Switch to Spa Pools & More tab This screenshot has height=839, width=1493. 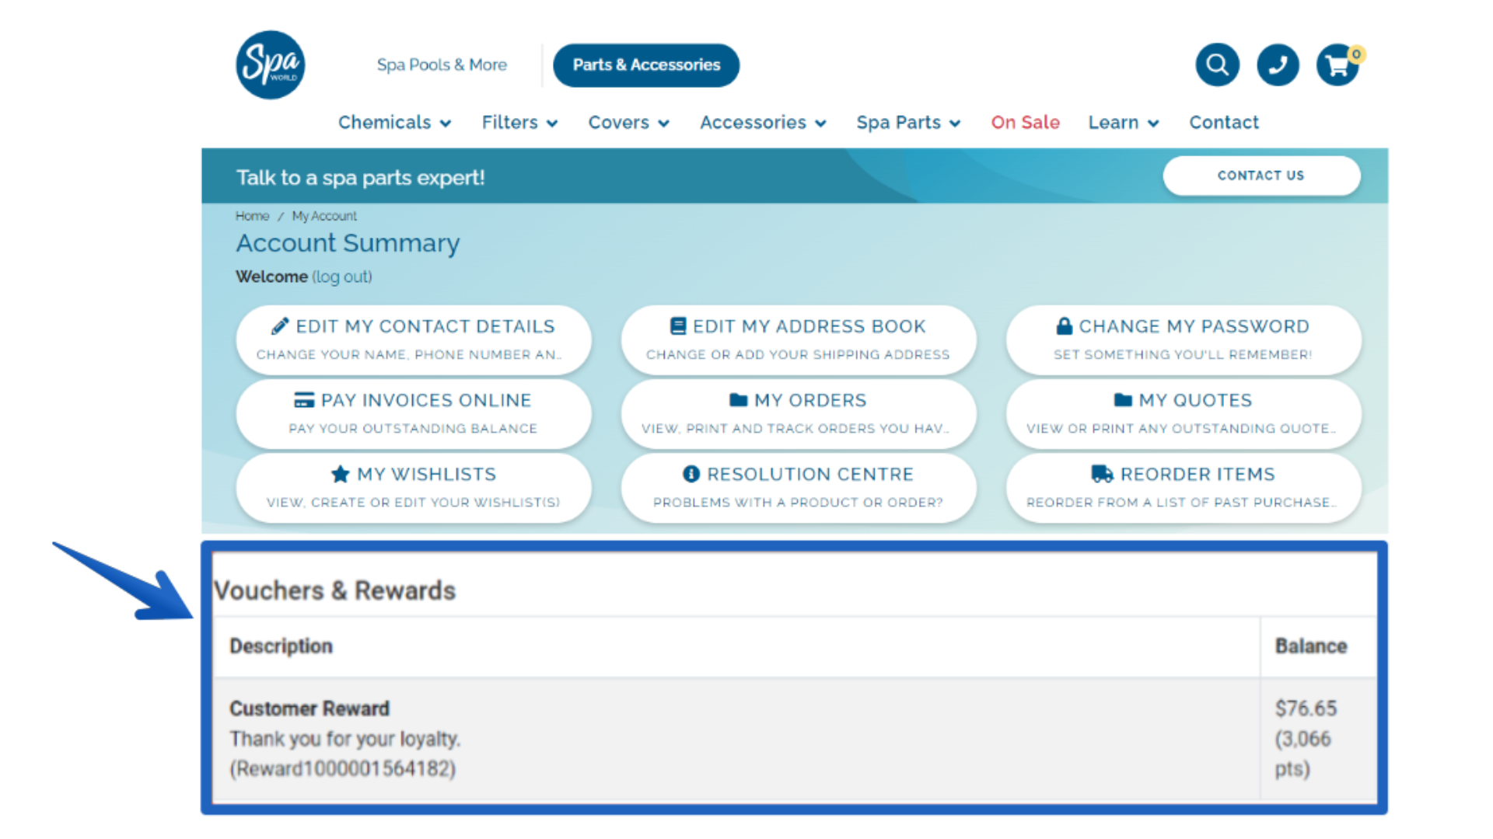pyautogui.click(x=442, y=65)
